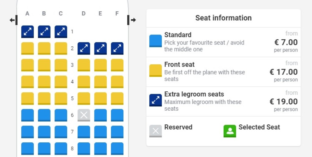Click the right exit arrow icon

coord(133,20)
